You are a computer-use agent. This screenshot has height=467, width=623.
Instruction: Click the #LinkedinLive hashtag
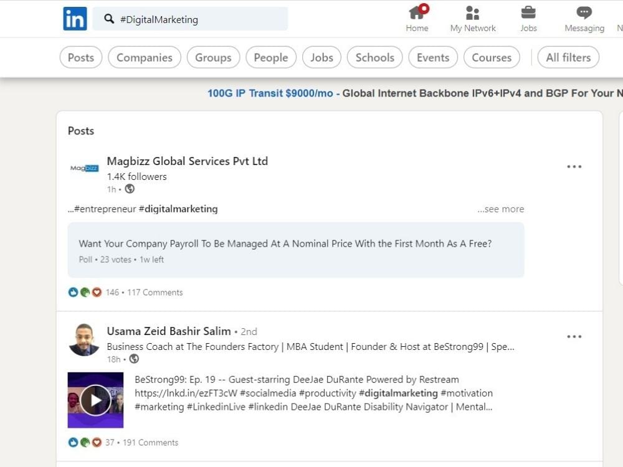point(216,407)
